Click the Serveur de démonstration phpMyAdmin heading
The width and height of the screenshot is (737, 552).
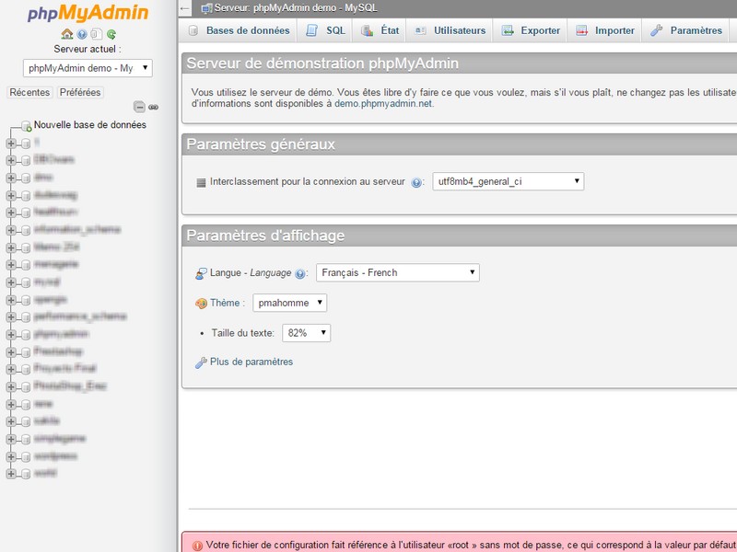click(322, 63)
